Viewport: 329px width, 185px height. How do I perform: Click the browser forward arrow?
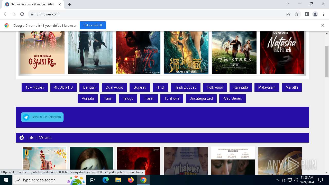[14, 14]
